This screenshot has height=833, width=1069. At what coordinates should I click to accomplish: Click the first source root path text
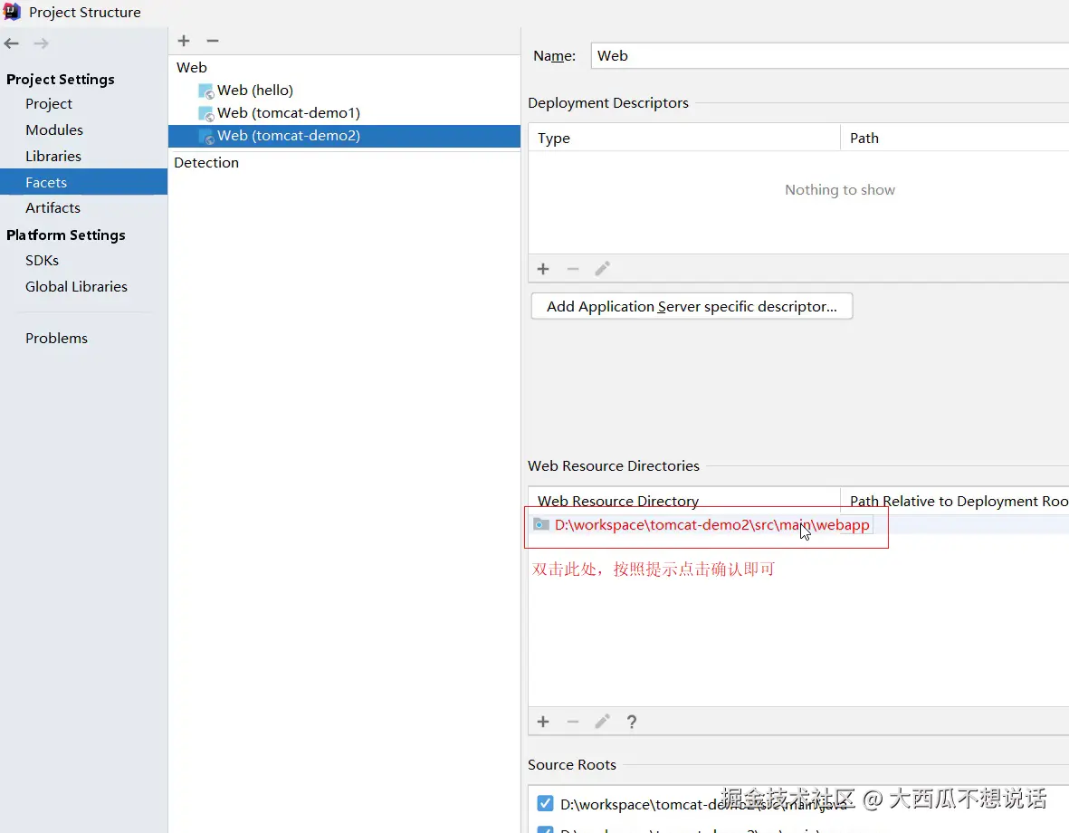703,804
